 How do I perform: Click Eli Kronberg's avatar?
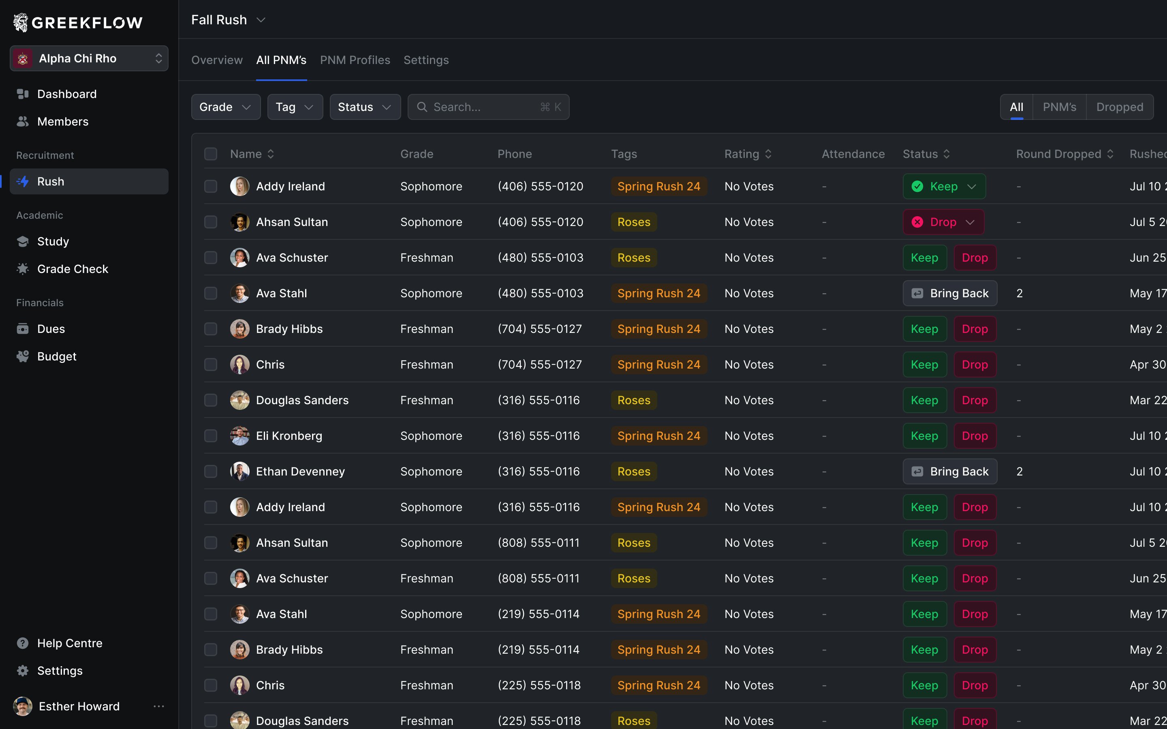point(239,436)
